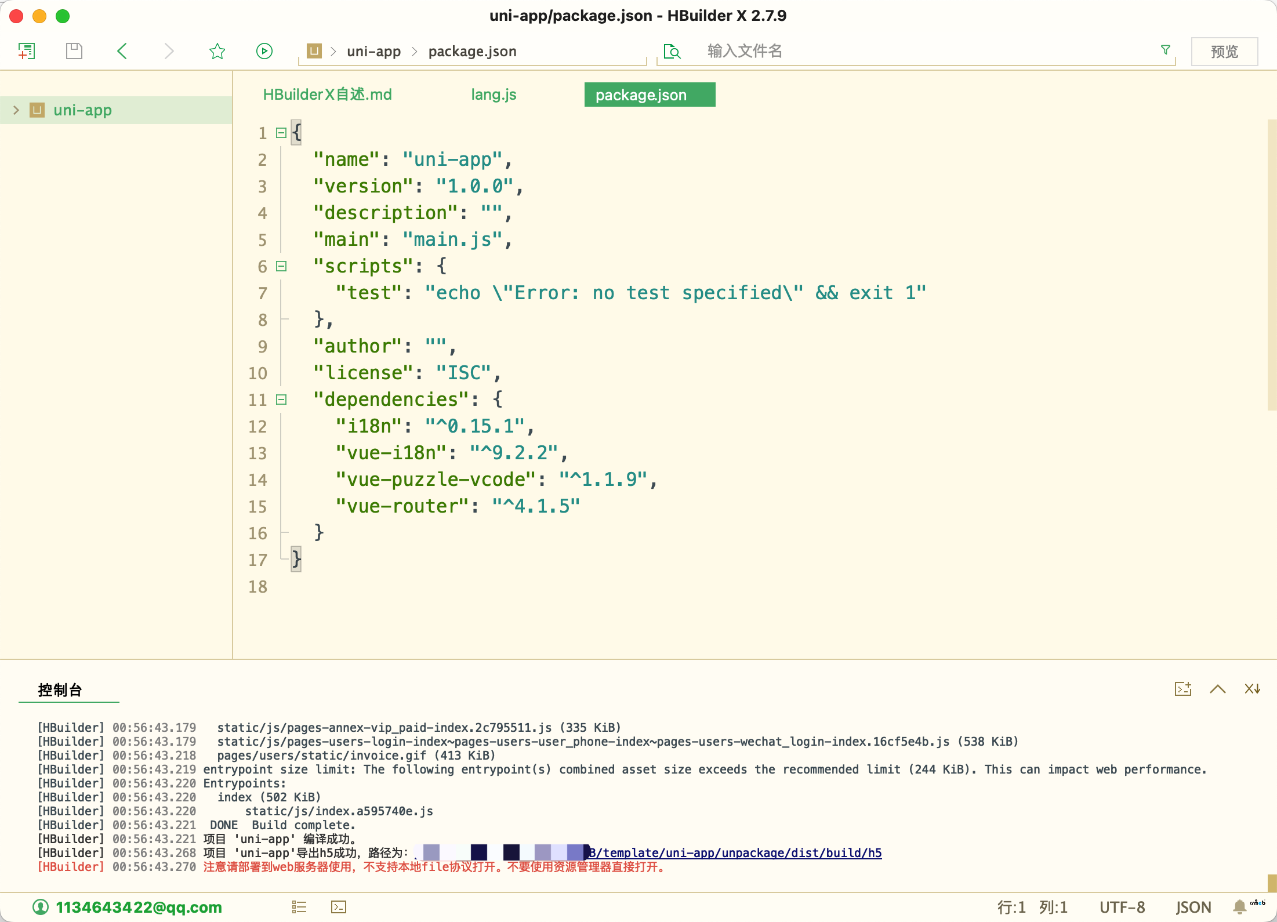Open the JSON language mode selector
Screen dimensions: 1277x922
(x=1193, y=907)
